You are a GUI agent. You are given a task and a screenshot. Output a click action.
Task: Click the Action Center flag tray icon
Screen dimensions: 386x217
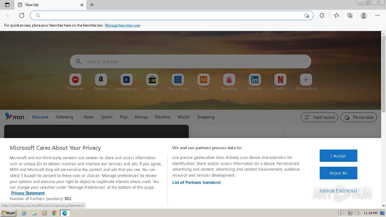click(343, 213)
